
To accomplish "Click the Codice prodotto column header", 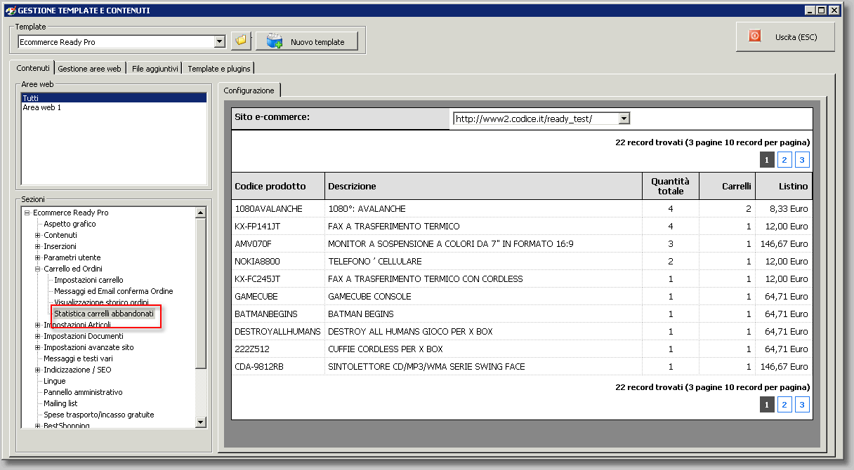I will tap(278, 186).
